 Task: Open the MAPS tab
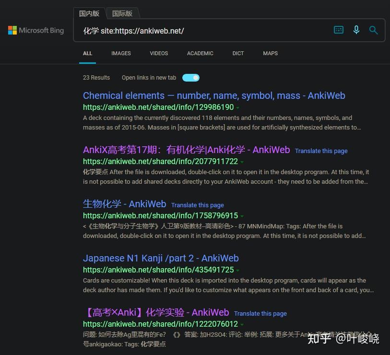tap(271, 53)
